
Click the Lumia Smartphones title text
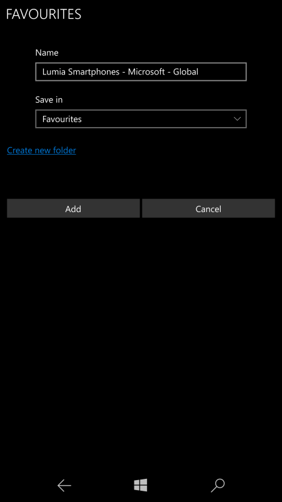point(120,72)
